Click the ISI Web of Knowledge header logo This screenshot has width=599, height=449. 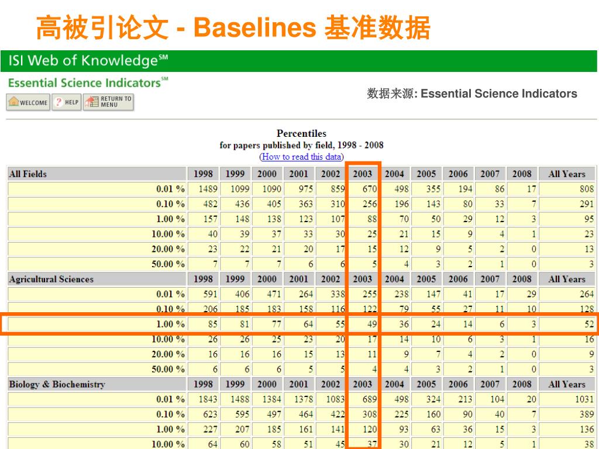[x=88, y=61]
